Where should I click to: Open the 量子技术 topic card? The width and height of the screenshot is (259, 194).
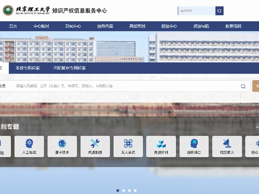pyautogui.click(x=62, y=146)
